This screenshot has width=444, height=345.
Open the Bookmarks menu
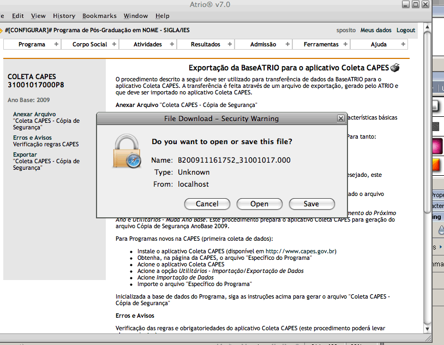click(99, 16)
